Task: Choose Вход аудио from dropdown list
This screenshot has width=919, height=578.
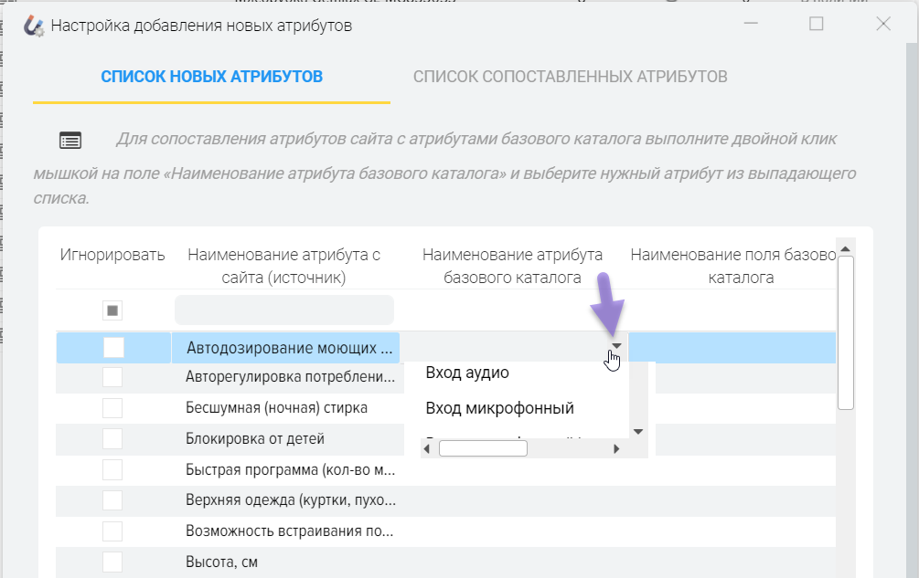Action: [468, 373]
